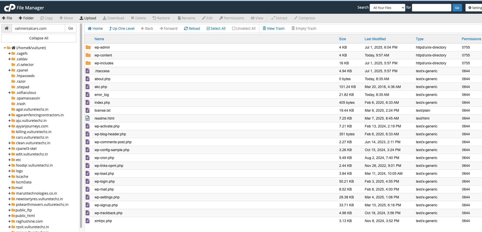482x232 pixels.
Task: Open the All Your Files search dropdown
Action: tap(387, 8)
